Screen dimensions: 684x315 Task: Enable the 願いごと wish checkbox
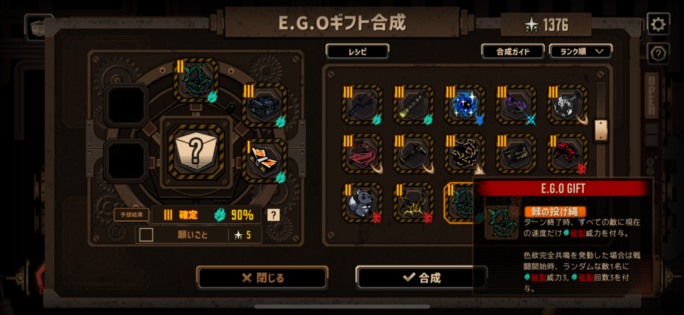pos(146,235)
